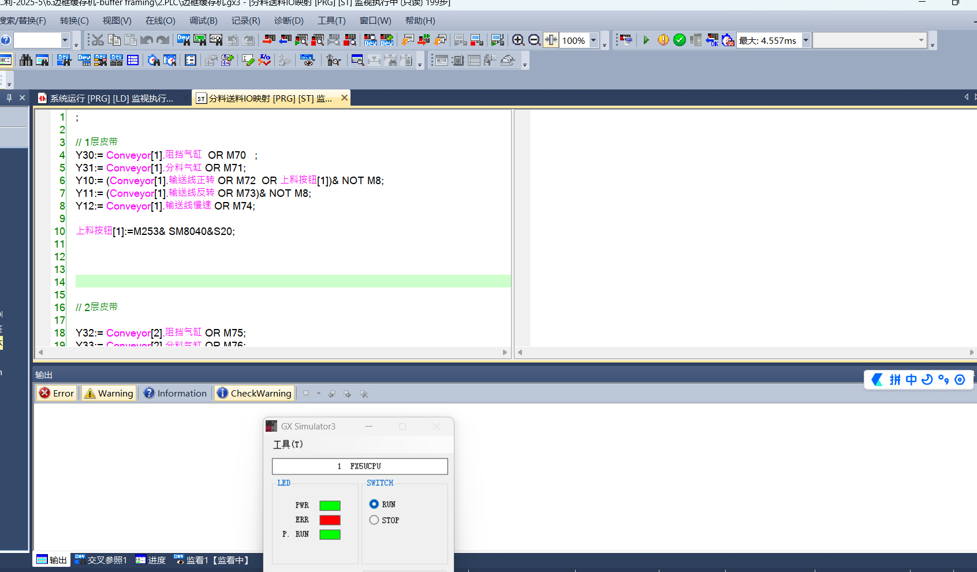
Task: Click the orange exclamation warning toolbar icon
Action: [x=663, y=40]
